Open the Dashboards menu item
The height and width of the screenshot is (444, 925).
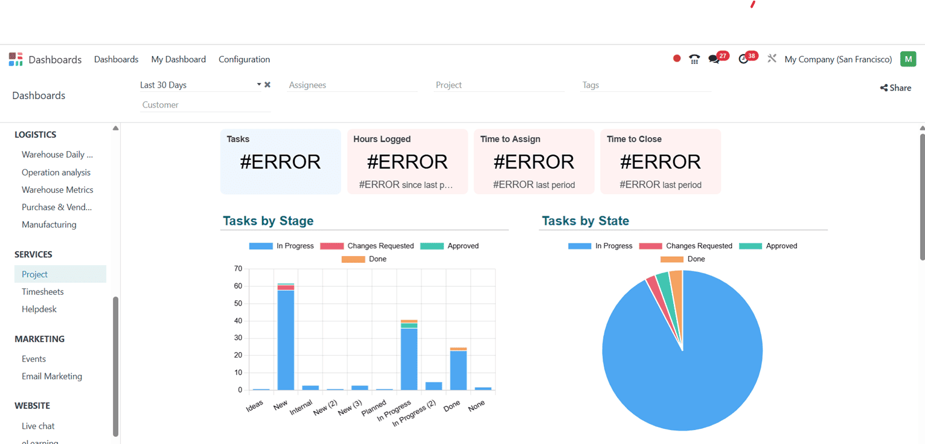coord(116,59)
